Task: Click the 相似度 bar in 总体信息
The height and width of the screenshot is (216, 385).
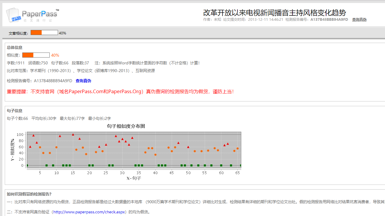Action: pyautogui.click(x=36, y=55)
